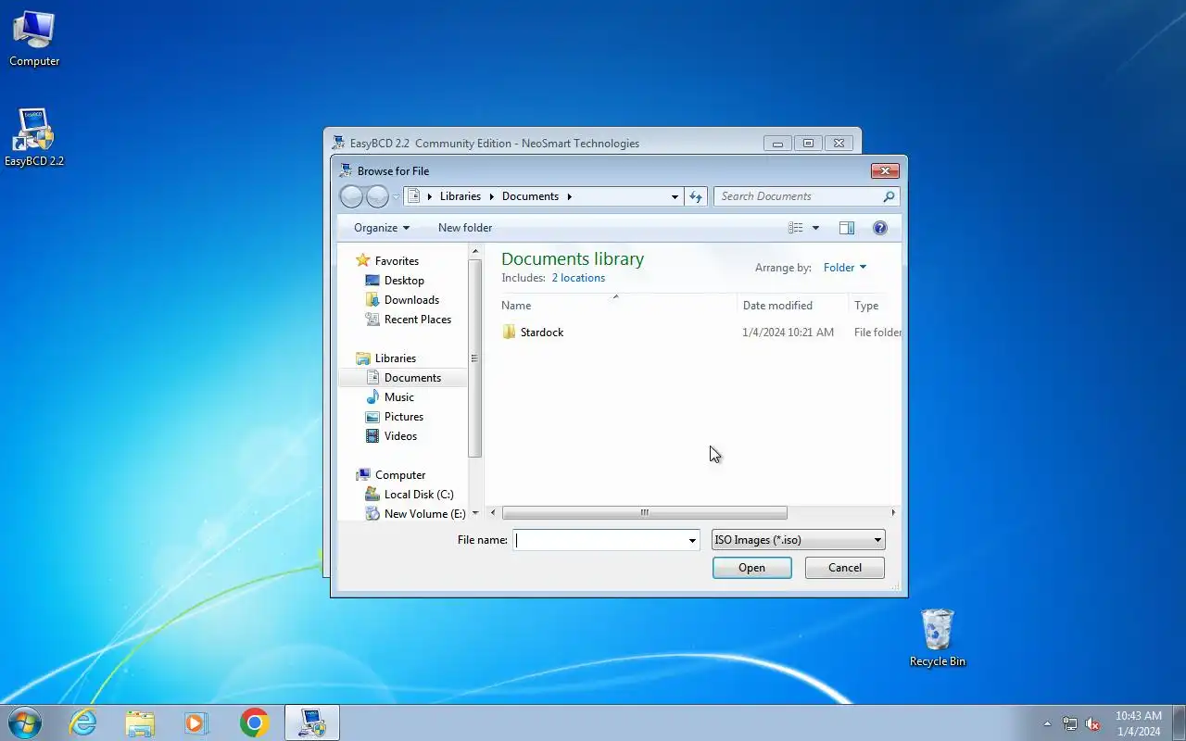Select Local Disk (C:)
1186x741 pixels.
coord(418,495)
